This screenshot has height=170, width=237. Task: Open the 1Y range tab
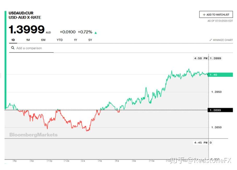(75, 40)
